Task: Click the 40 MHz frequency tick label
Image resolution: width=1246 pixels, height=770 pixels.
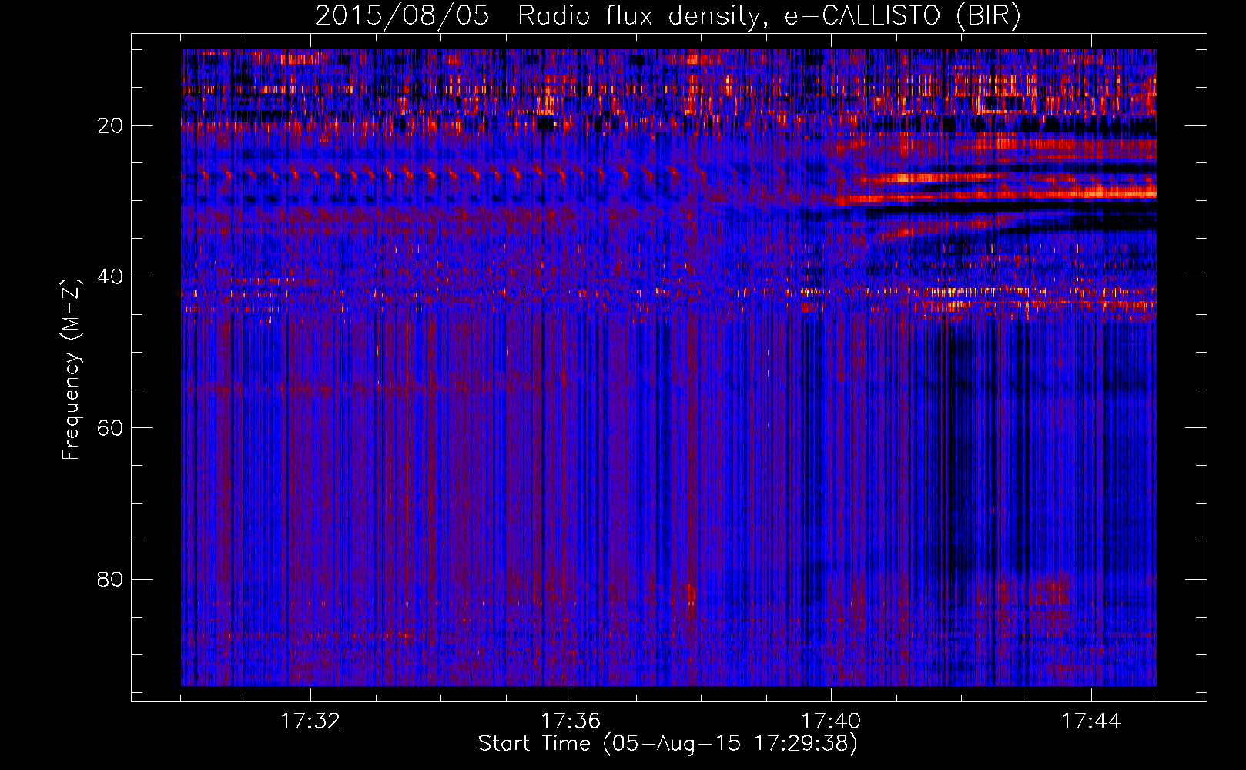Action: point(110,276)
